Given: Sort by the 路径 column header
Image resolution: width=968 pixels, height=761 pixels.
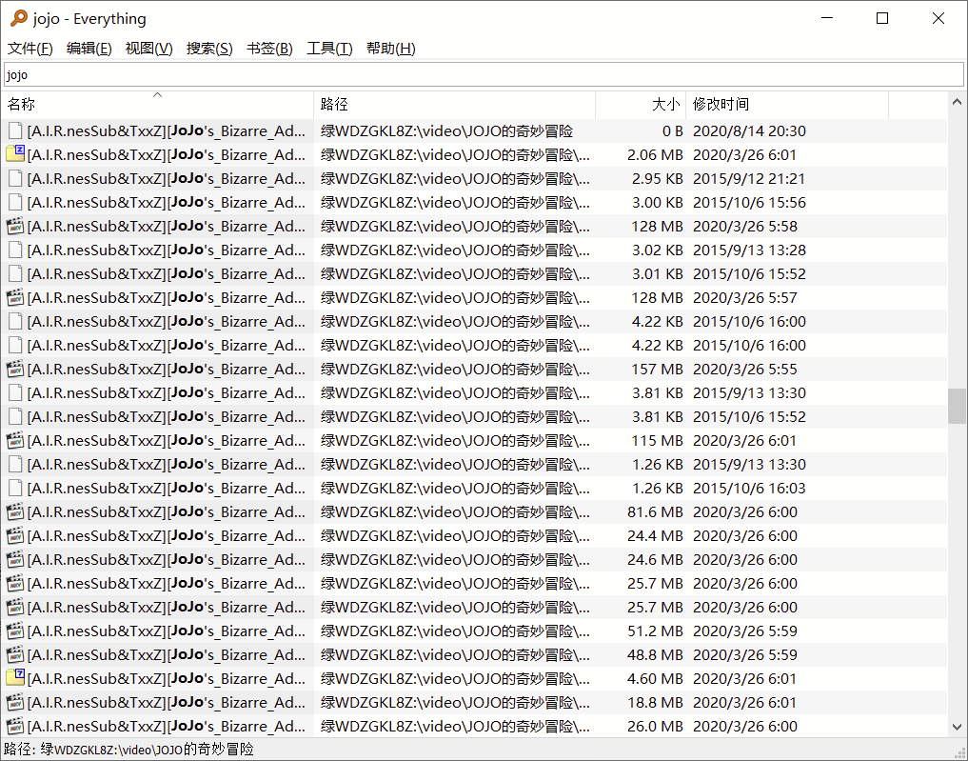Looking at the screenshot, I should coord(454,105).
